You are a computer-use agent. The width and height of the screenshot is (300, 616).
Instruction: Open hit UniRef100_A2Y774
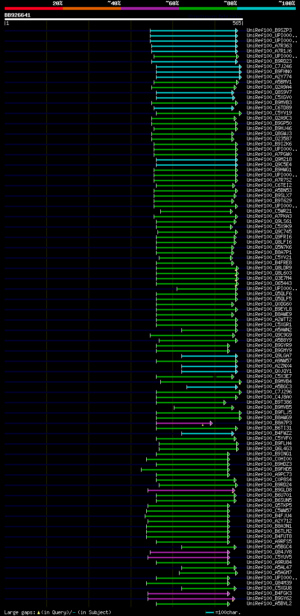coord(269,77)
